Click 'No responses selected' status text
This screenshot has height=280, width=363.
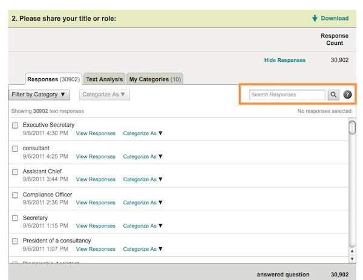(324, 111)
